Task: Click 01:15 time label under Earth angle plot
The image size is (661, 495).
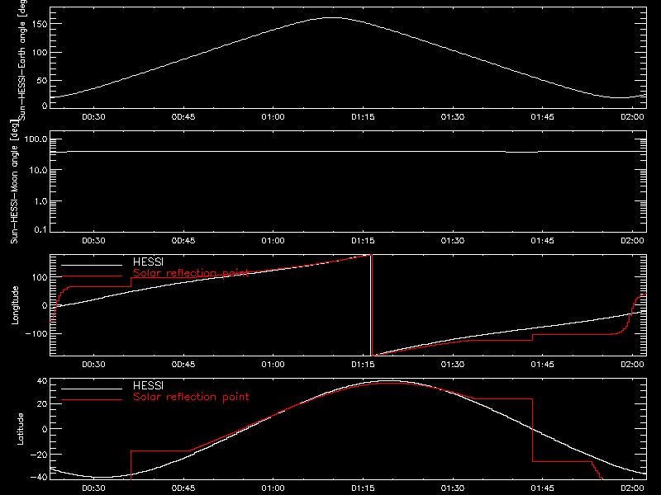Action: 363,117
